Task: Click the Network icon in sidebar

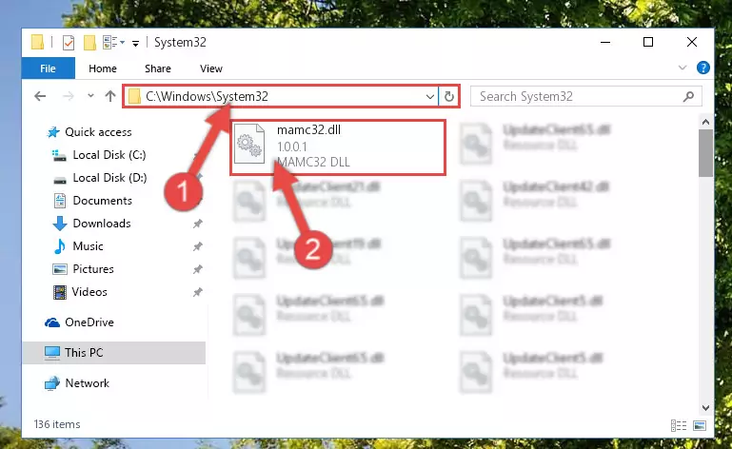Action: tap(52, 383)
